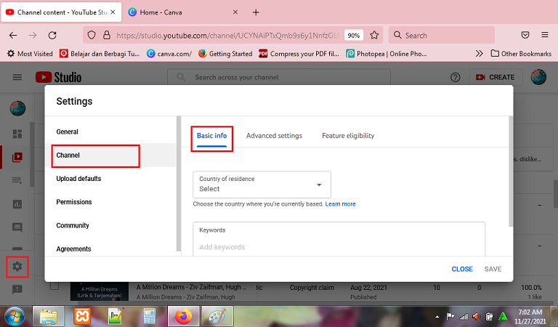Click the address bar URL
558x327 pixels.
coord(227,35)
